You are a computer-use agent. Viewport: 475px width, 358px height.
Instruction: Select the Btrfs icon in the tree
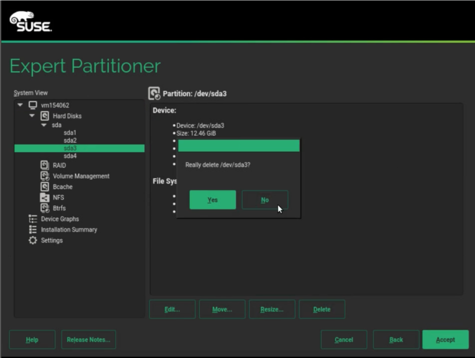click(44, 208)
